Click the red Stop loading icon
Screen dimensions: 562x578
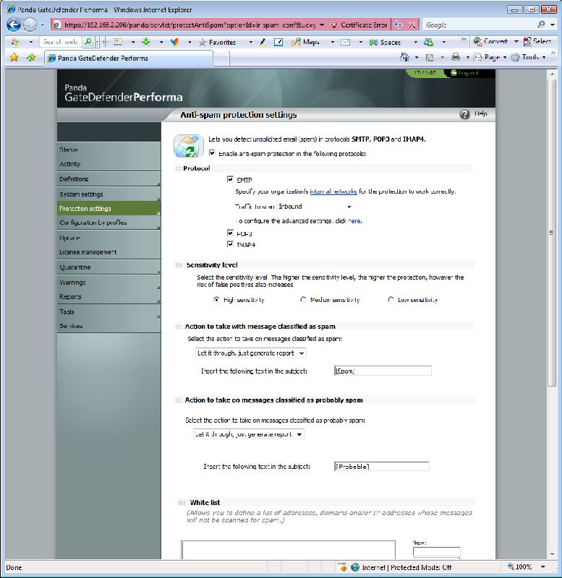click(412, 25)
